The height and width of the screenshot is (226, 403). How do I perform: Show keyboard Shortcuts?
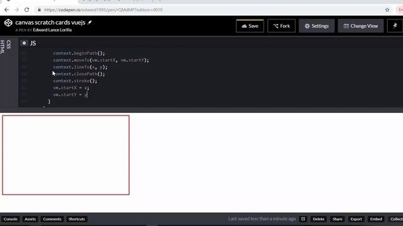[x=77, y=219]
